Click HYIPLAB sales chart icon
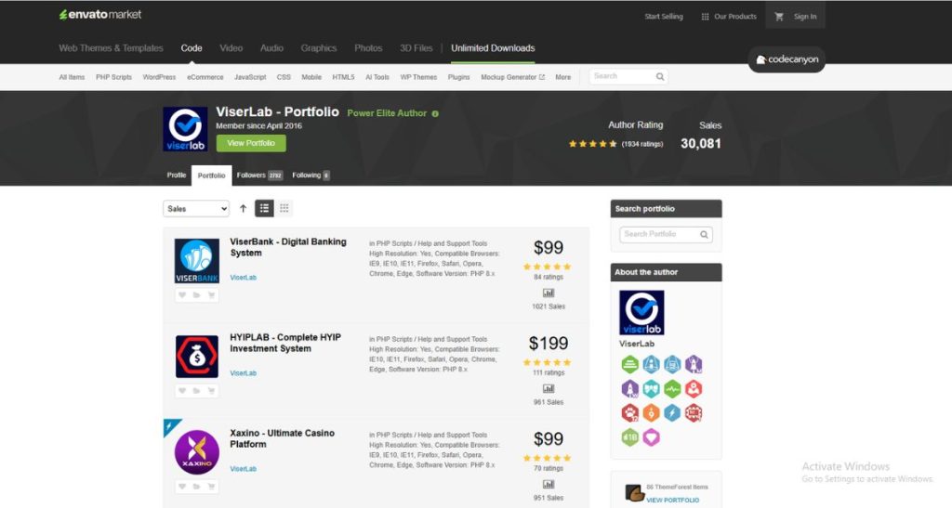 549,388
